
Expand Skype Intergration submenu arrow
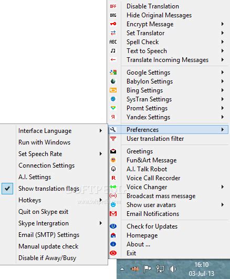pyautogui.click(x=101, y=223)
